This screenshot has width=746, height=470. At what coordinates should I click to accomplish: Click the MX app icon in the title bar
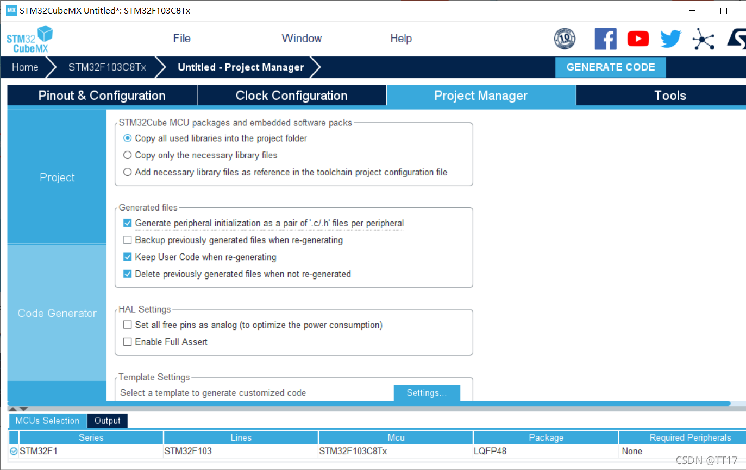(11, 10)
